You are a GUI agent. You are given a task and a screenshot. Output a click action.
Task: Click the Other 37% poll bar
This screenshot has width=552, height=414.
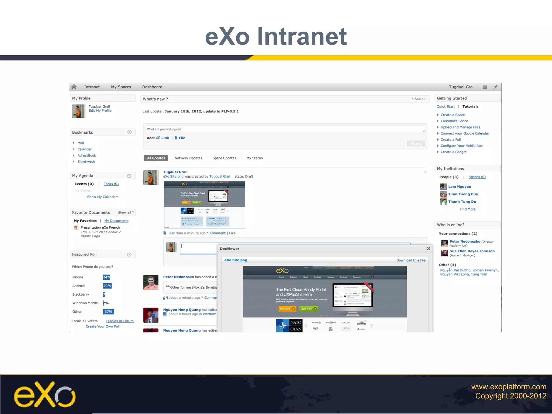click(108, 312)
